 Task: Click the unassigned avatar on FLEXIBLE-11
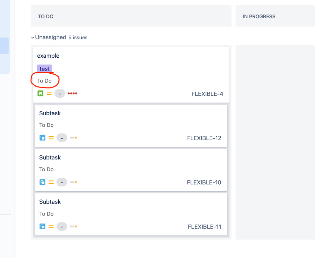pyautogui.click(x=62, y=226)
